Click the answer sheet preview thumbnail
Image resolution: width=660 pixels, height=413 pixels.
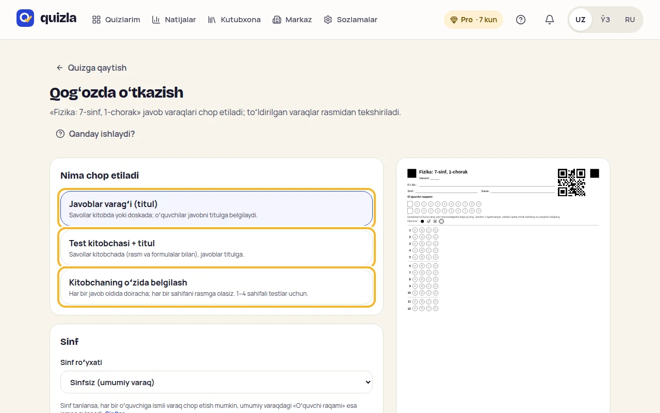pos(503,285)
